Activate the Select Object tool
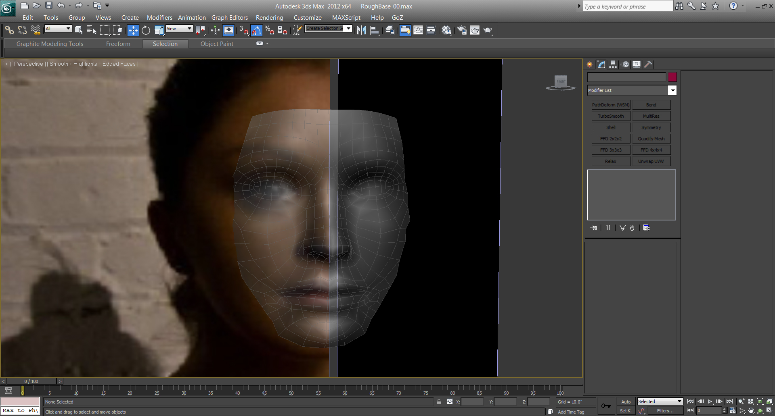The width and height of the screenshot is (775, 416). 79,30
